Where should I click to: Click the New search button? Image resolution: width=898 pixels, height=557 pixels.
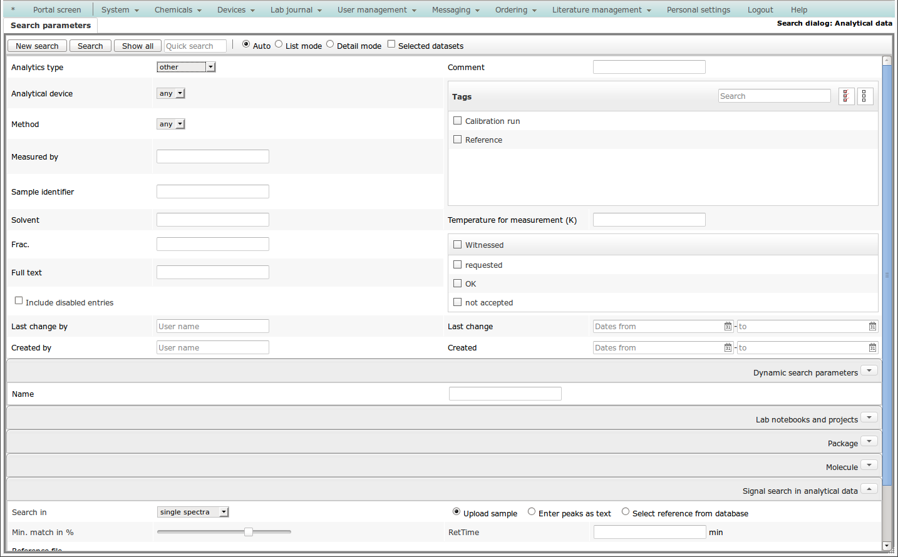37,46
